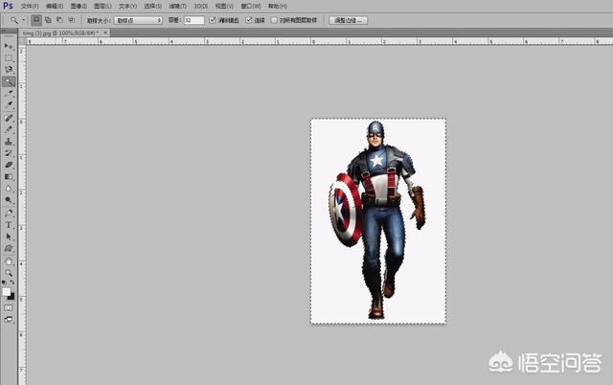Viewport: 613px width, 385px height.
Task: Open the background color picker
Action: point(11,297)
